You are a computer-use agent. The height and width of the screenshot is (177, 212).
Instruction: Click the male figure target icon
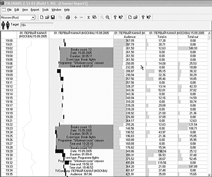point(3,25)
